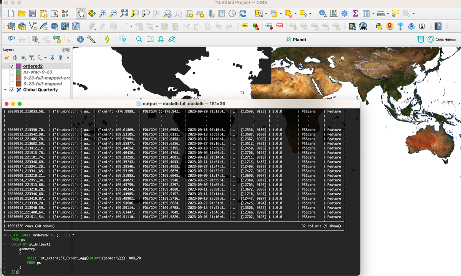
Task: Select the Pan Map hand tool
Action: (81, 13)
